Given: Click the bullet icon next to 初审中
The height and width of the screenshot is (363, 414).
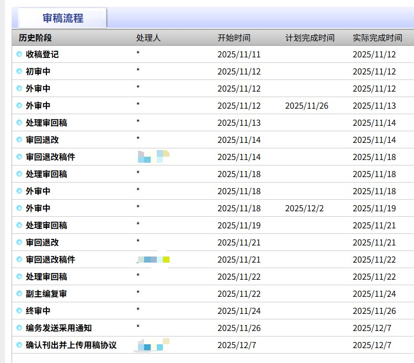Looking at the screenshot, I should (x=19, y=72).
